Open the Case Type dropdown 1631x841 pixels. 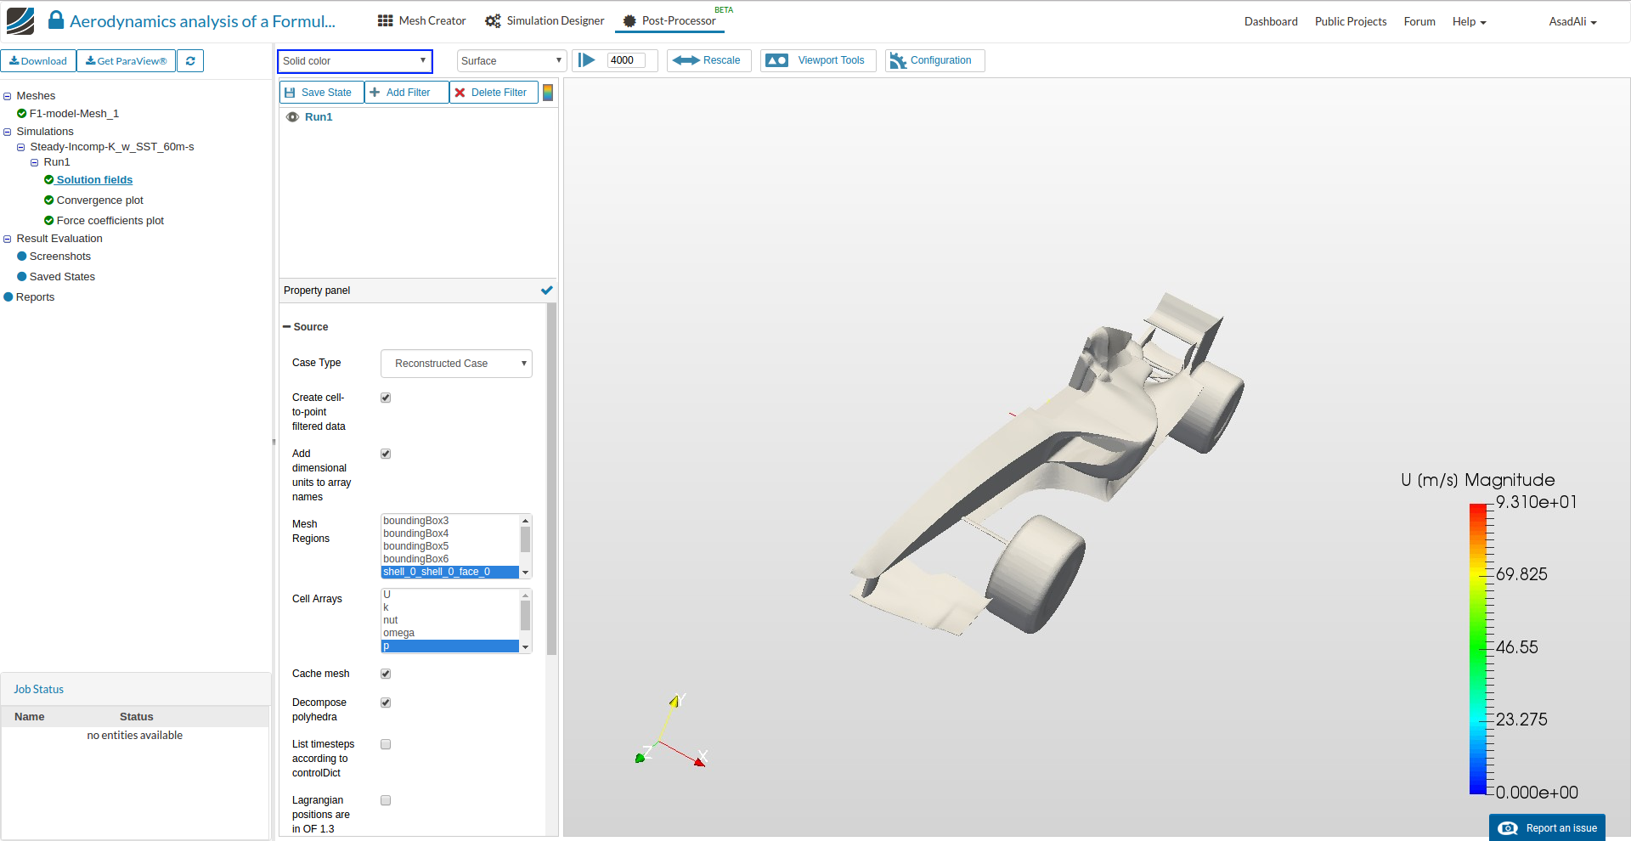(456, 364)
